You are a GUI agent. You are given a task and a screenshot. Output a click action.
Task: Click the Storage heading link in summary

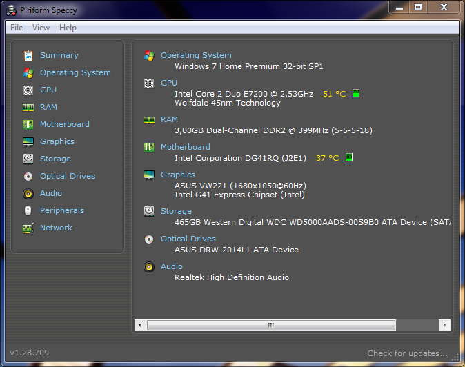coord(176,211)
